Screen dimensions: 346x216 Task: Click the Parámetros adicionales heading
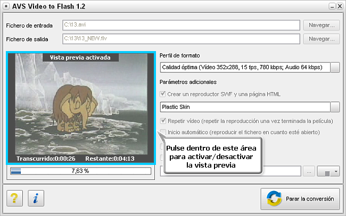click(x=188, y=82)
